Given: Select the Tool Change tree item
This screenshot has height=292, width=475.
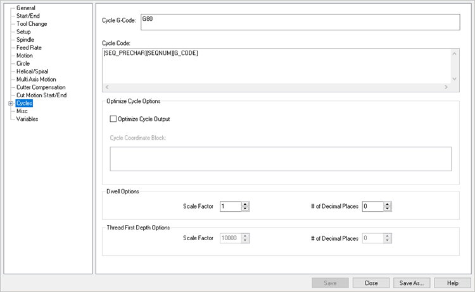Looking at the screenshot, I should [x=32, y=24].
